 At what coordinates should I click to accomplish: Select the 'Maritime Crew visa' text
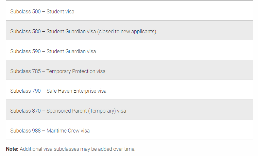coord(68,131)
